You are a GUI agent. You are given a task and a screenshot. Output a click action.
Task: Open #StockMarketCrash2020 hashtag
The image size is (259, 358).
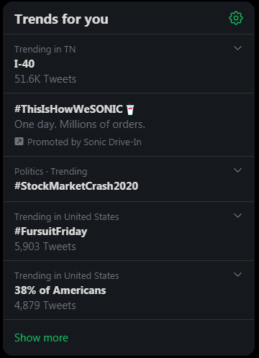tap(76, 186)
